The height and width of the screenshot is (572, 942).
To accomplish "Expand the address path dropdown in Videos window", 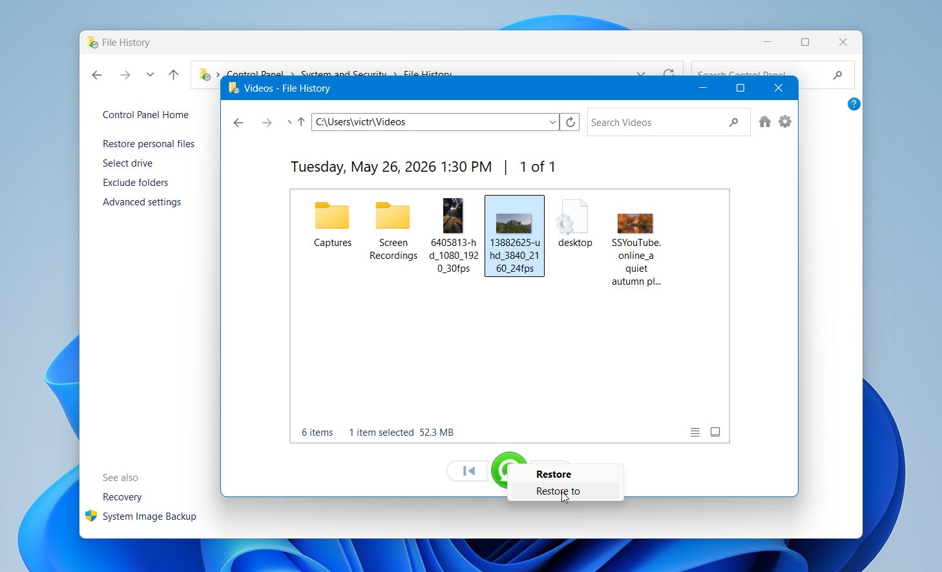I will click(x=552, y=122).
